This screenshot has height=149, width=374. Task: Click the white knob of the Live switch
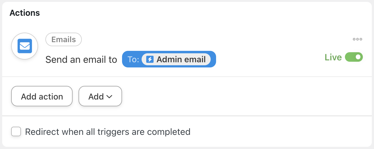[358, 57]
